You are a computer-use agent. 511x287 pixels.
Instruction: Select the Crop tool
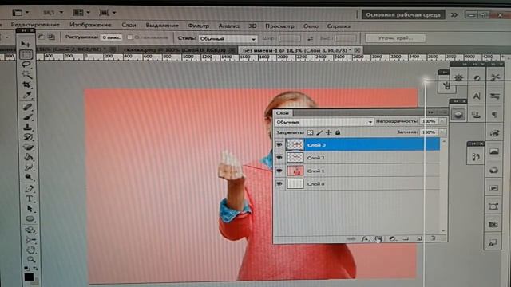click(x=26, y=85)
